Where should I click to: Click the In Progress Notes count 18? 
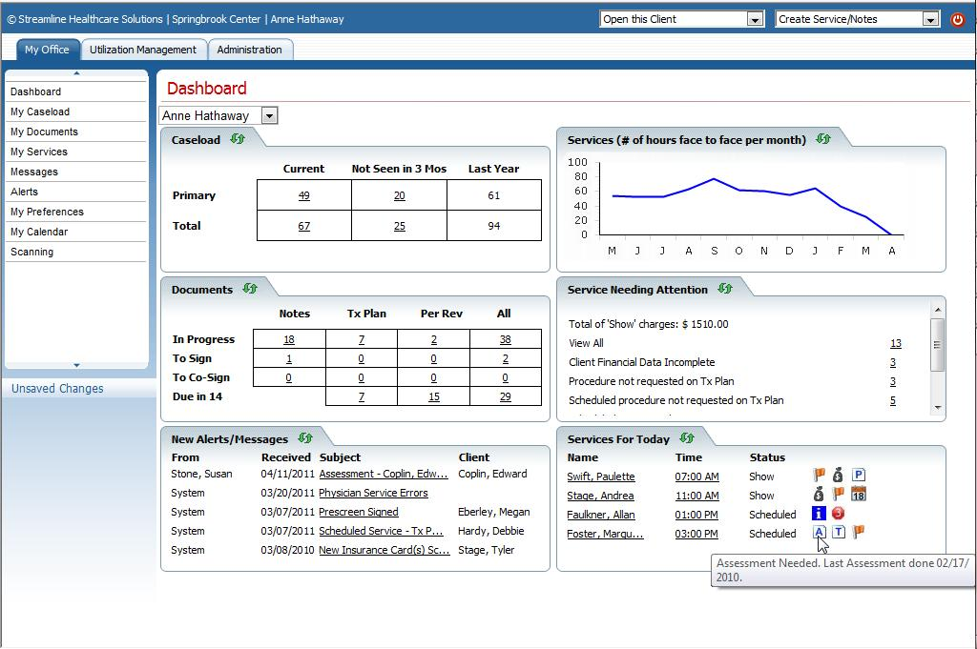[x=289, y=339]
